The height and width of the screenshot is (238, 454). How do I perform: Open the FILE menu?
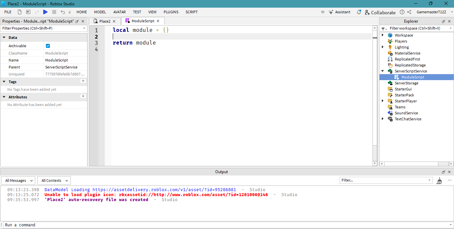[8, 12]
